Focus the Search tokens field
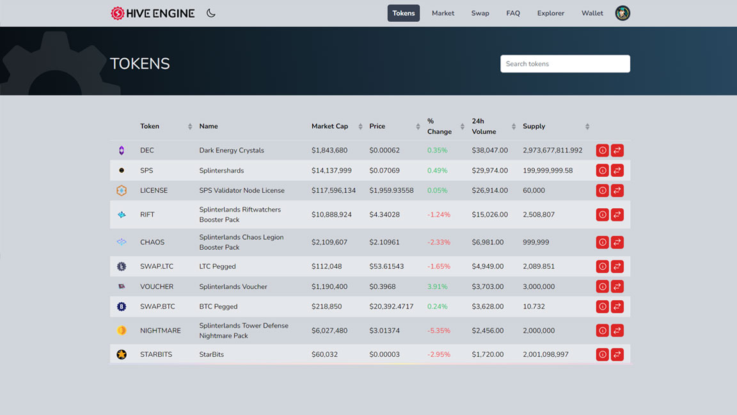Viewport: 737px width, 415px height. tap(565, 64)
